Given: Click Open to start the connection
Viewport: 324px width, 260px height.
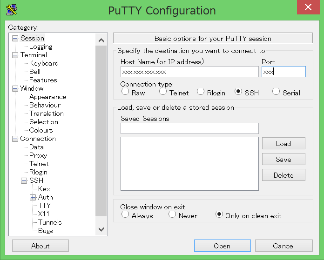Looking at the screenshot, I should tap(223, 246).
